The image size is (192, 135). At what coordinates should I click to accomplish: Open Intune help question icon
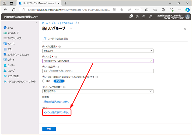(x=144, y=17)
